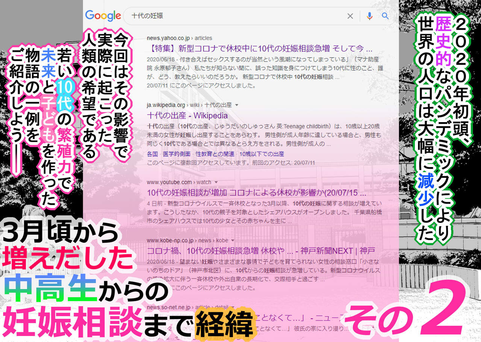
Task: Open the YouTube video result title
Action: pos(256,193)
